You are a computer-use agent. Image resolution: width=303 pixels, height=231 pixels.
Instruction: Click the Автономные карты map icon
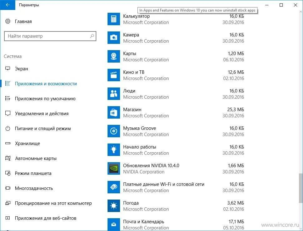click(x=8, y=158)
